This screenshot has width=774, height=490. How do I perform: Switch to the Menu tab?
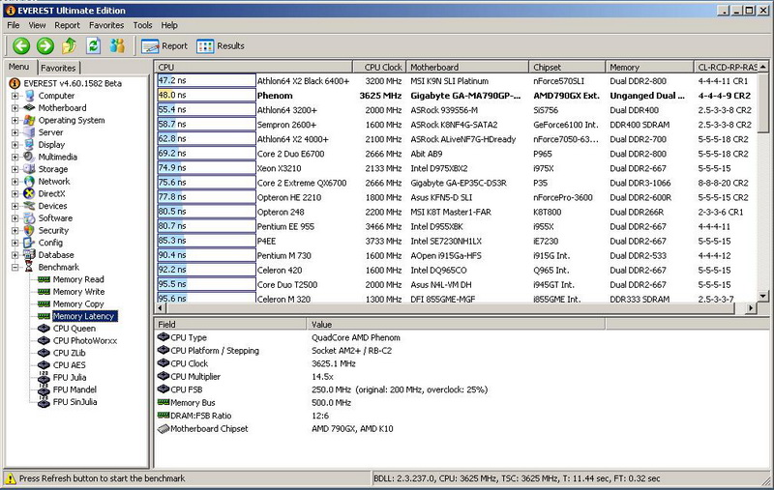18,67
